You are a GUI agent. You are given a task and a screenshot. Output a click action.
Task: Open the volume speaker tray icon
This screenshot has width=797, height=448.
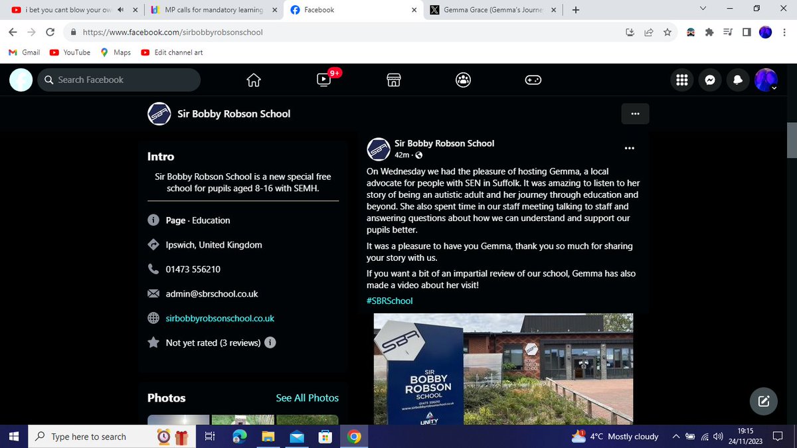click(x=718, y=436)
